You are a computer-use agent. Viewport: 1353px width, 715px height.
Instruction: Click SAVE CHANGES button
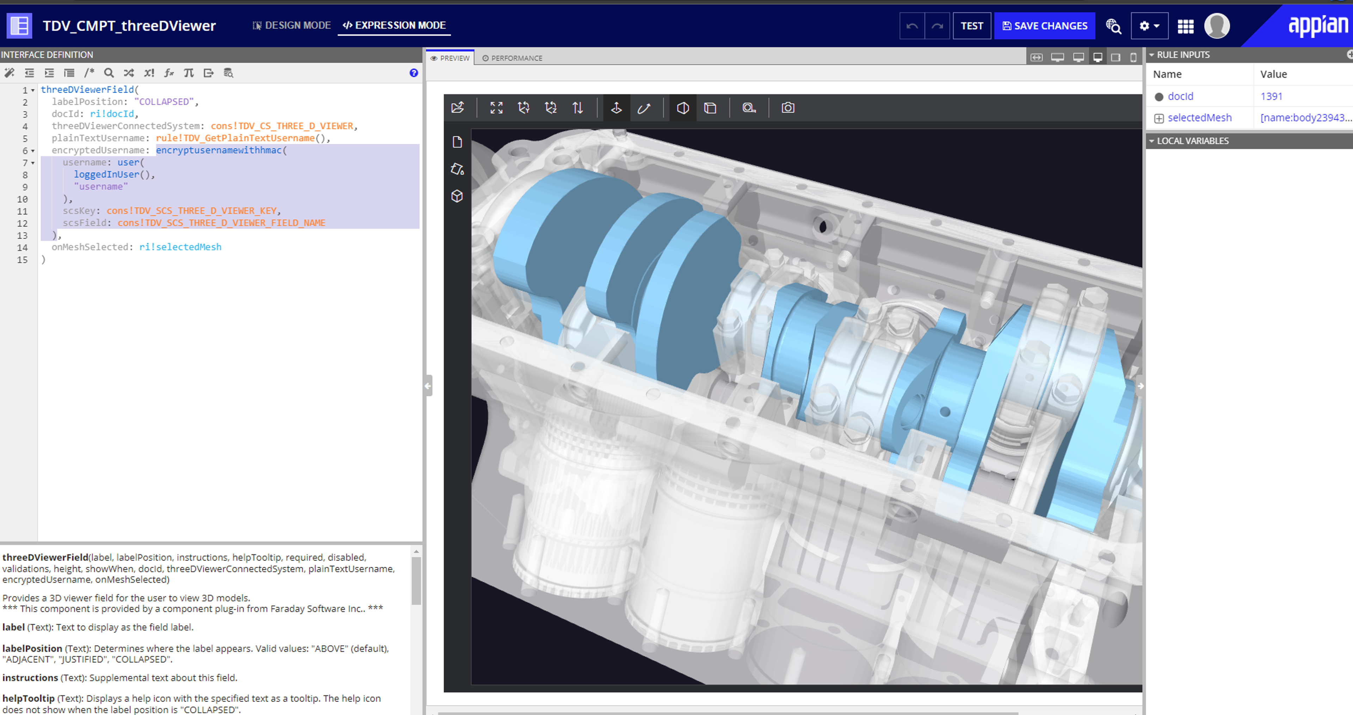(x=1044, y=26)
